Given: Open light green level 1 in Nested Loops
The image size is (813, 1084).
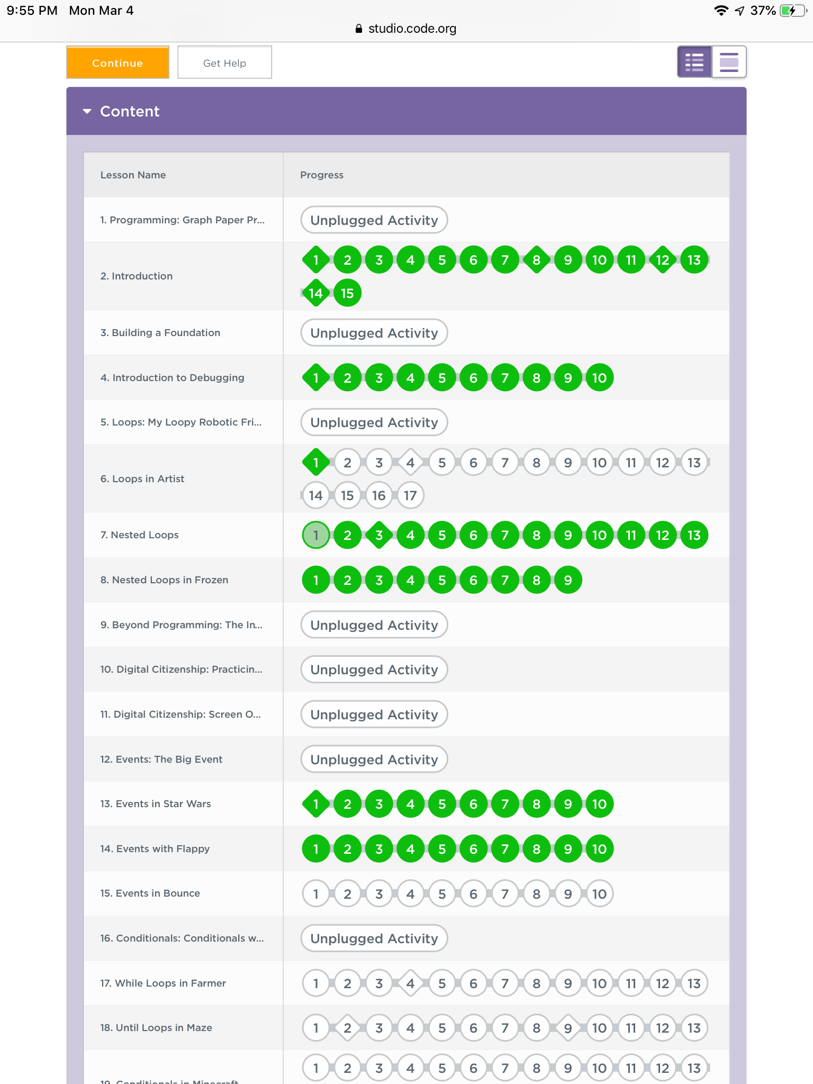Looking at the screenshot, I should tap(316, 535).
